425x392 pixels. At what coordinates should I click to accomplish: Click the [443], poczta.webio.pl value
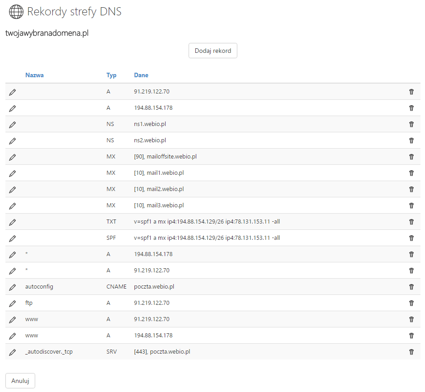(x=162, y=351)
